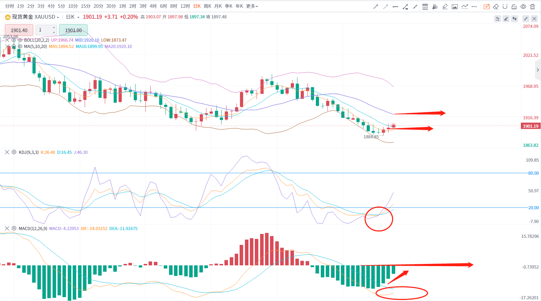
Task: Select the eraser tool
Action: coord(496,6)
